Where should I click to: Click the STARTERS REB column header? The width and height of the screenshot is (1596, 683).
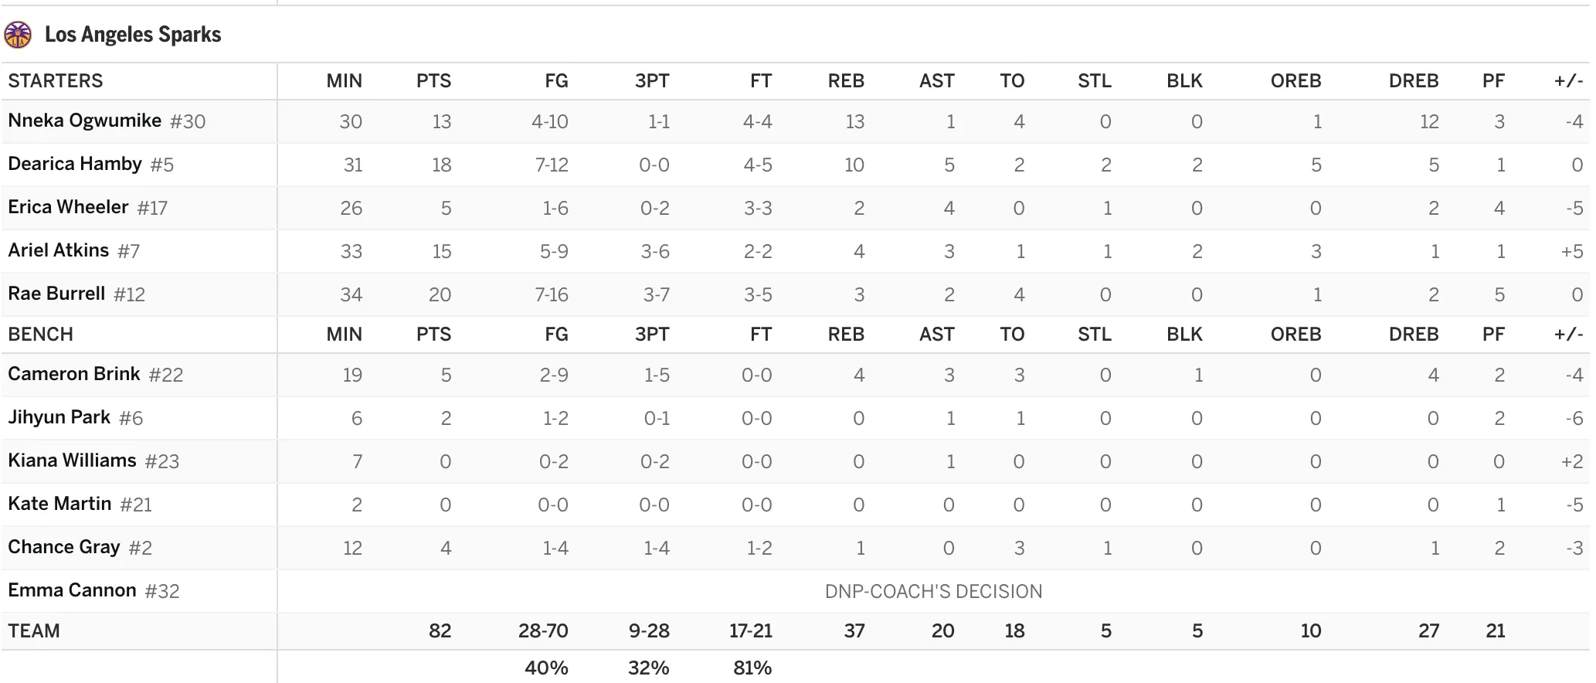click(846, 81)
